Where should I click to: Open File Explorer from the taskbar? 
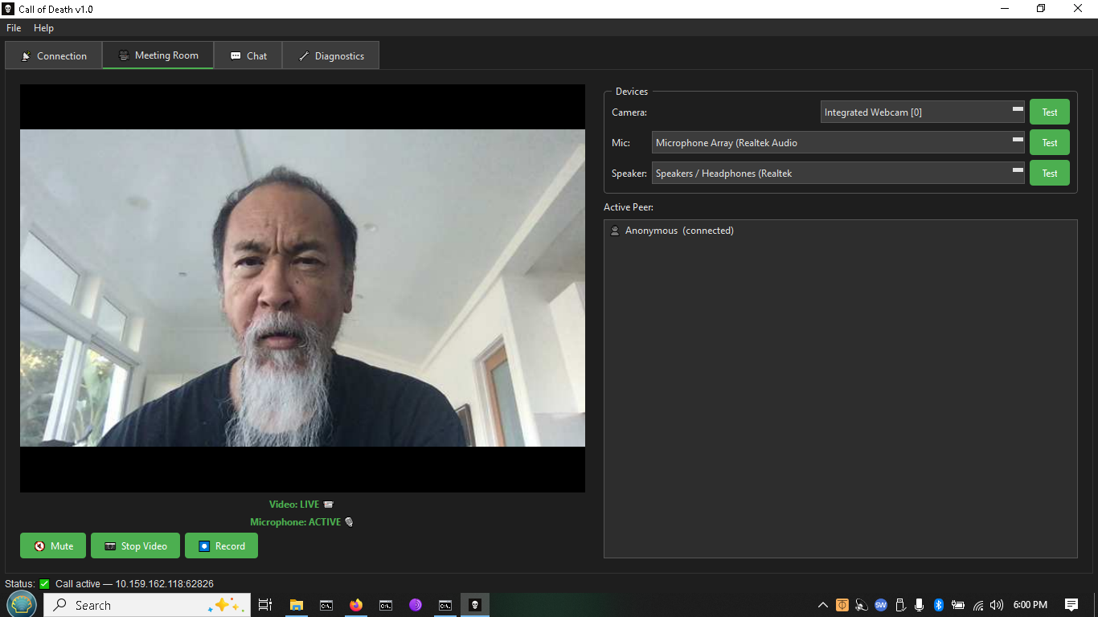(296, 605)
